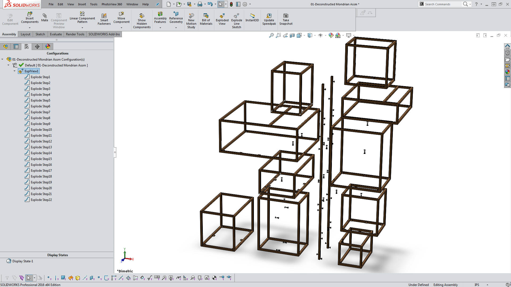Click the Undo icon
Viewport: 511px width, 287px height.
(x=210, y=4)
